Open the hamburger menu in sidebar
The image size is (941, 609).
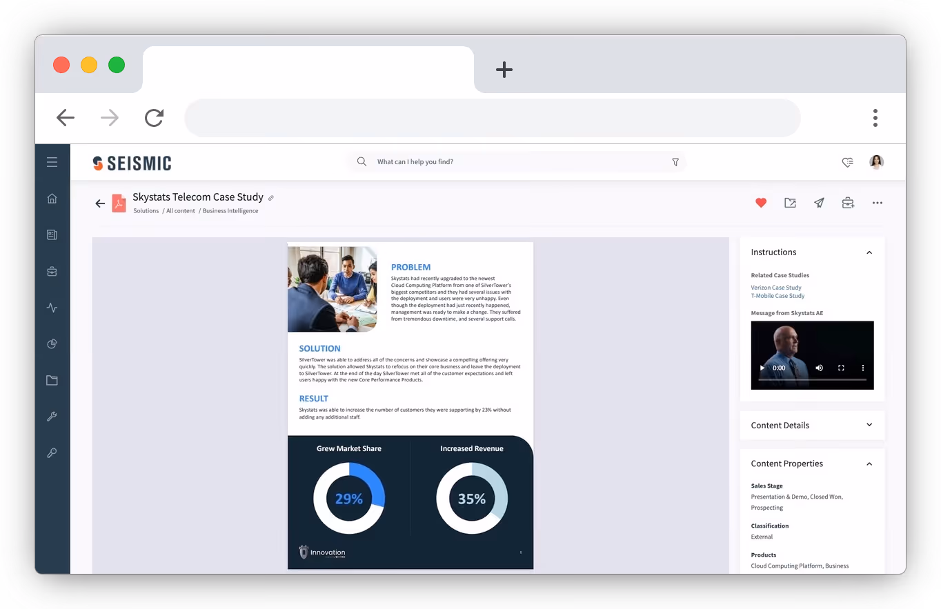click(x=52, y=162)
